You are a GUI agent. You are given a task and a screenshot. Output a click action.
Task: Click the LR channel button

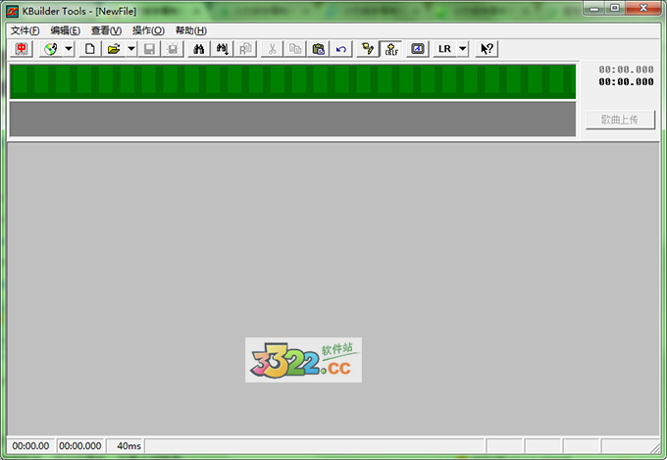444,49
